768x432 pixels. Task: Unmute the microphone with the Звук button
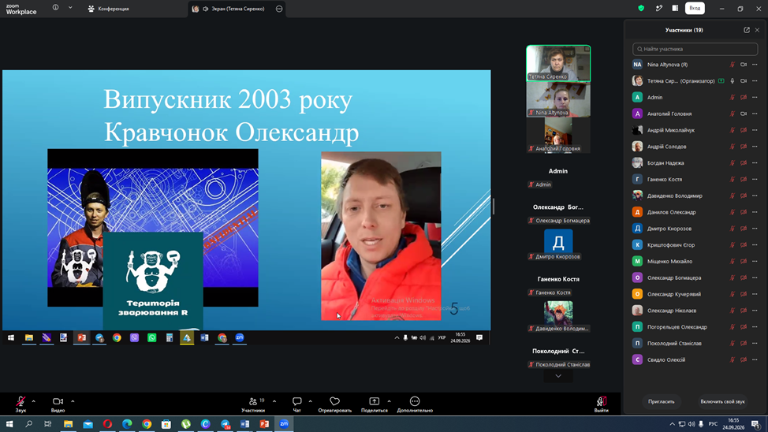[x=21, y=404]
